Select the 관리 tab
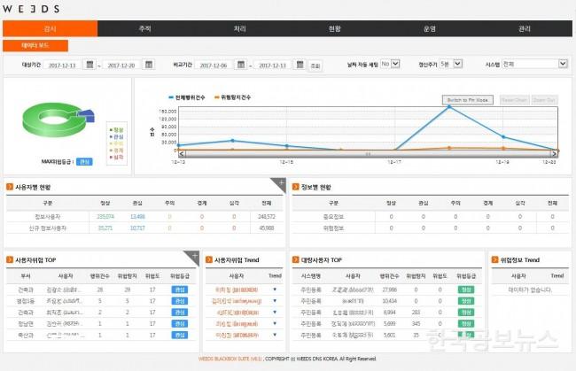576x371 pixels. (525, 28)
